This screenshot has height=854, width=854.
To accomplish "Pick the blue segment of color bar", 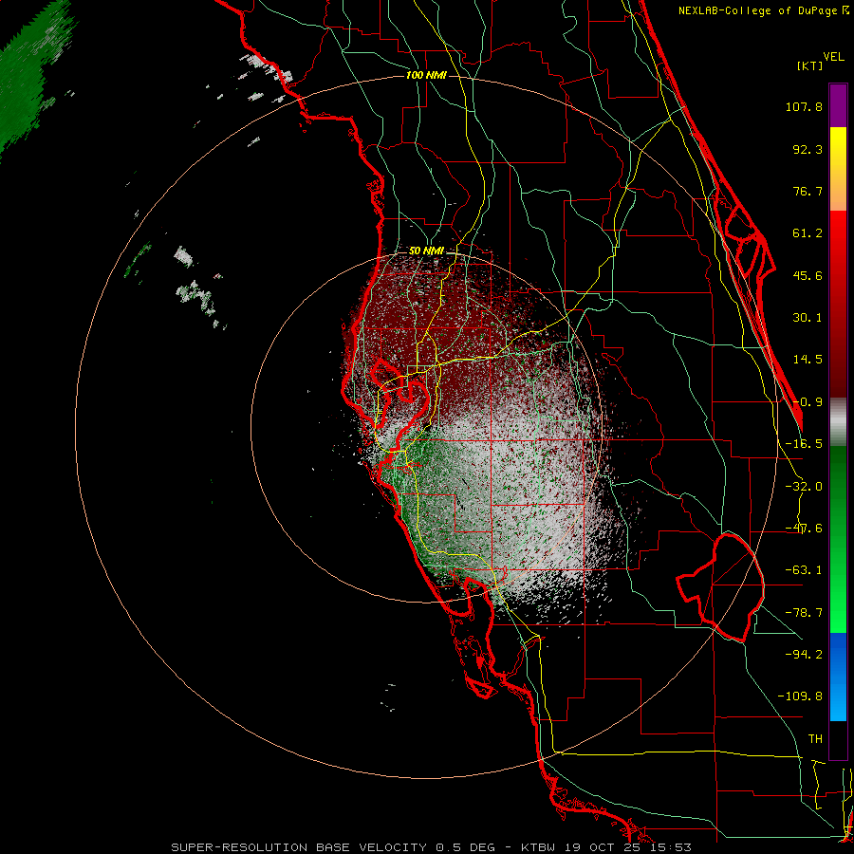I will (838, 677).
